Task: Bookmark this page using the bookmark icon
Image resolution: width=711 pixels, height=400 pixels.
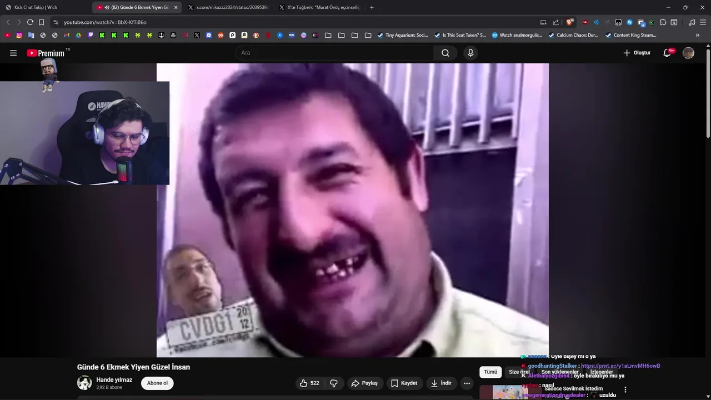Action: (x=41, y=22)
